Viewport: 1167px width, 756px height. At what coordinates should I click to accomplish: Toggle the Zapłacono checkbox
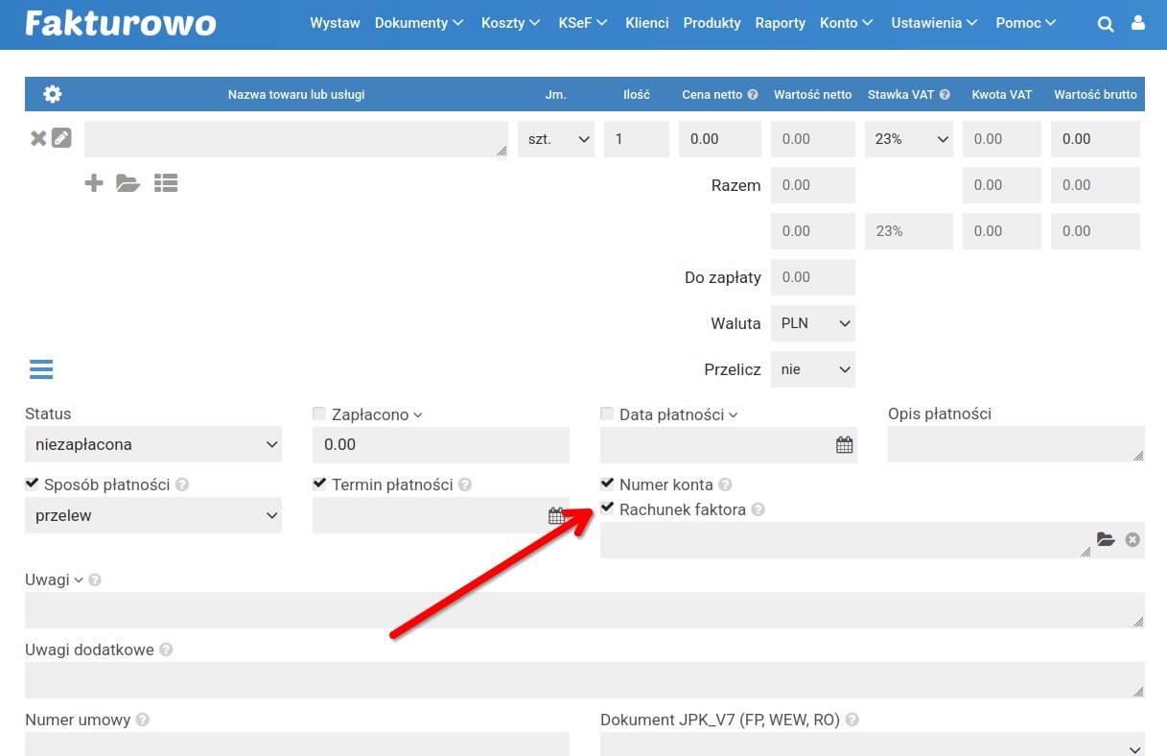319,414
